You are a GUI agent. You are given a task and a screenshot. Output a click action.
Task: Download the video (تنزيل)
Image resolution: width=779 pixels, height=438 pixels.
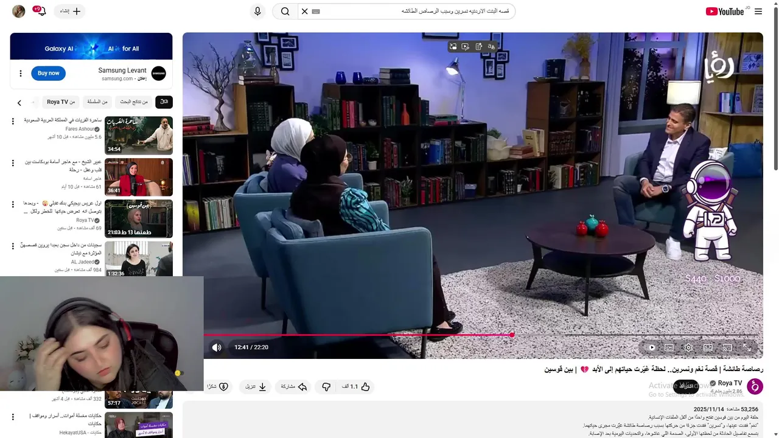[x=256, y=386]
